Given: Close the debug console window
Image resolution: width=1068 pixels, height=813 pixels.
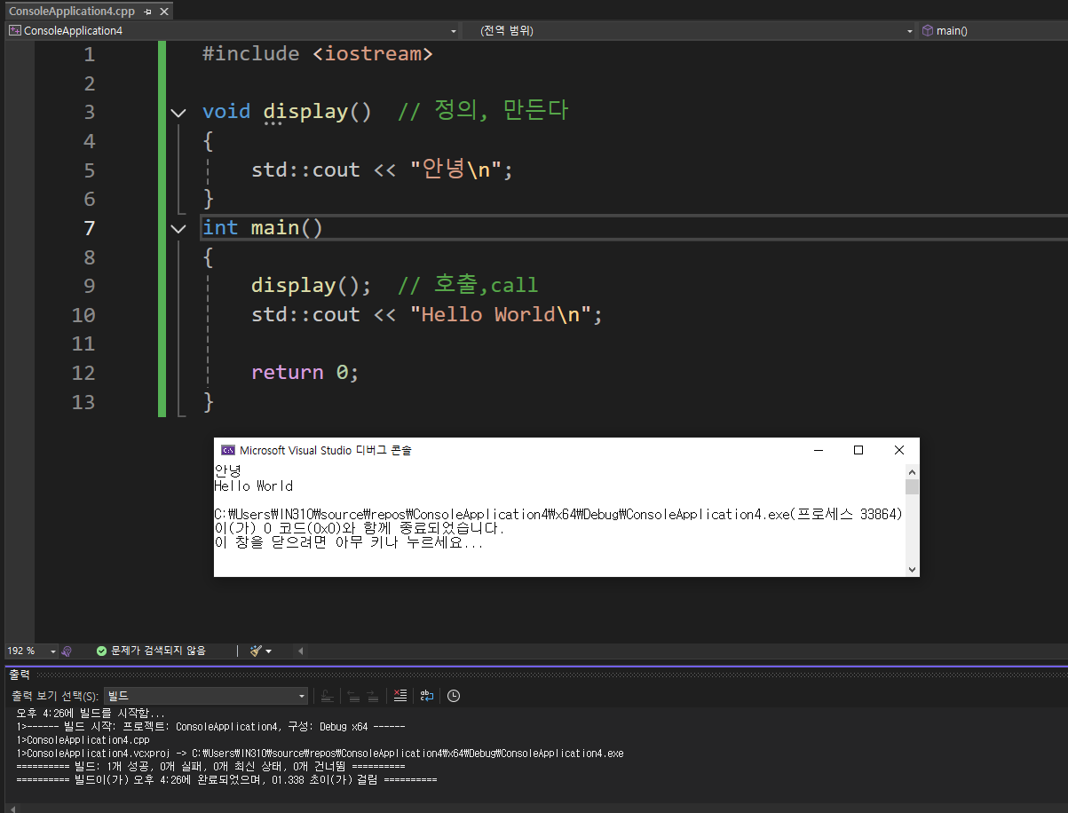Looking at the screenshot, I should tap(899, 450).
